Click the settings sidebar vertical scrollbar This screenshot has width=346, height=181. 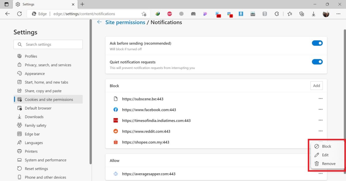pos(91,95)
